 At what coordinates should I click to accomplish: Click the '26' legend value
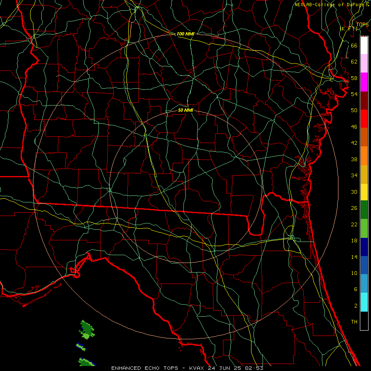click(x=354, y=208)
